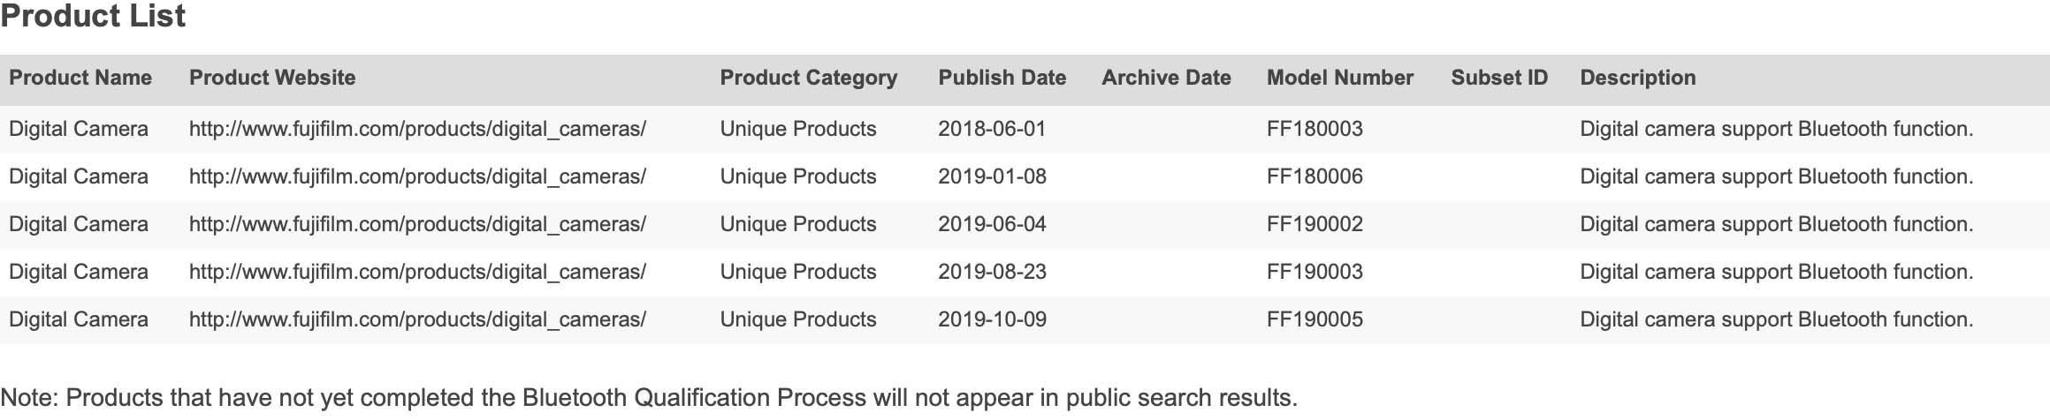Viewport: 2050px width, 420px height.
Task: Click the Product Category column header
Action: tap(809, 78)
